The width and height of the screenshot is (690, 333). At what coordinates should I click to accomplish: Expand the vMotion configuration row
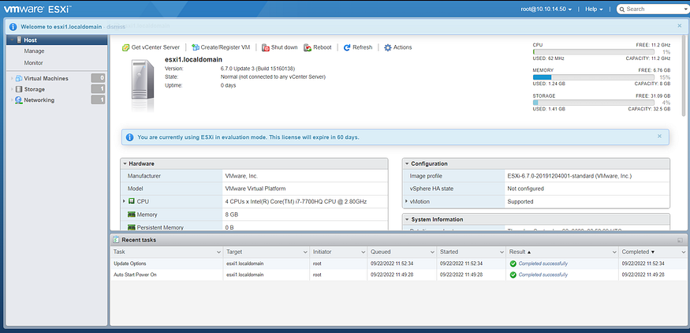406,201
